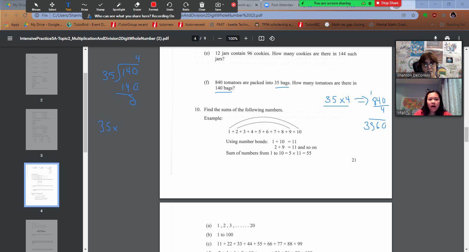Open TutorBird - Event D... bookmark
Screen dimensions: 469x252
click(x=87, y=25)
